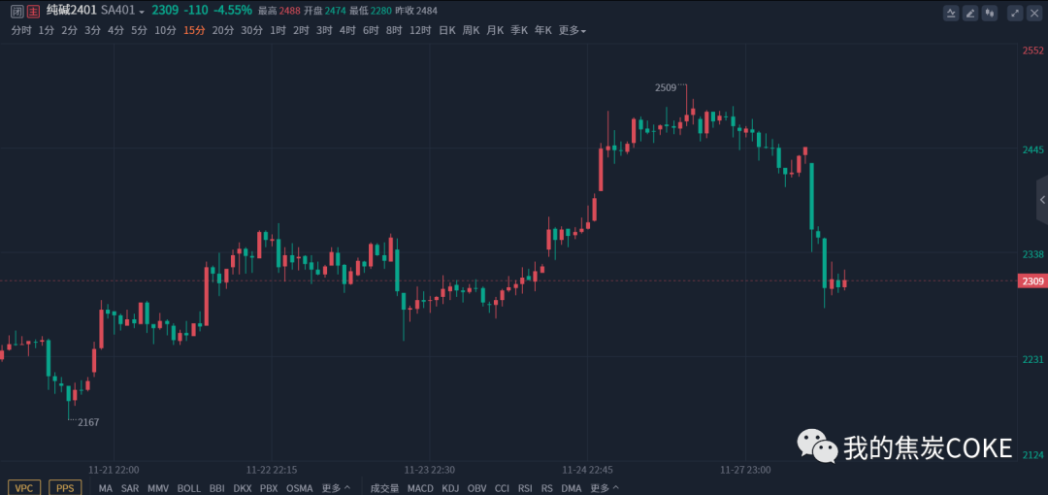Image resolution: width=1048 pixels, height=495 pixels.
Task: Enable the DKX overlay indicator
Action: pyautogui.click(x=243, y=488)
